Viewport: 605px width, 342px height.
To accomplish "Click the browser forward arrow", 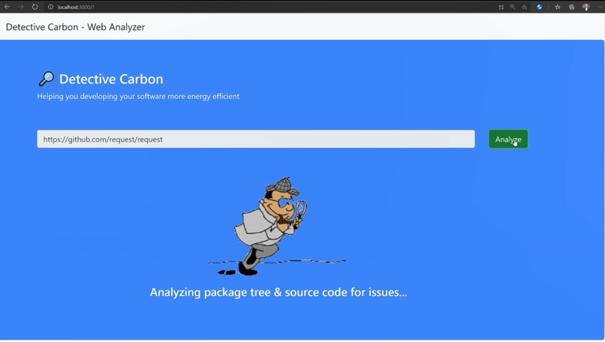I will [21, 7].
